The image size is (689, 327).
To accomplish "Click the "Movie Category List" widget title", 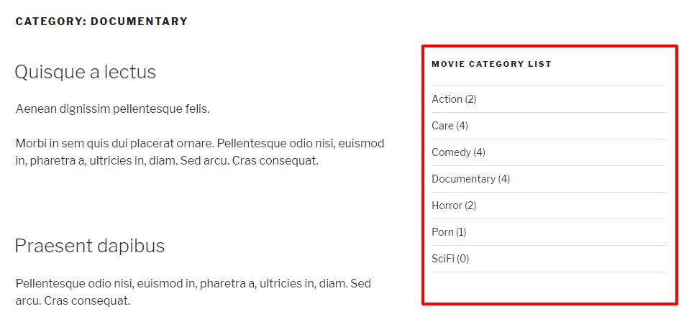I will click(x=491, y=64).
